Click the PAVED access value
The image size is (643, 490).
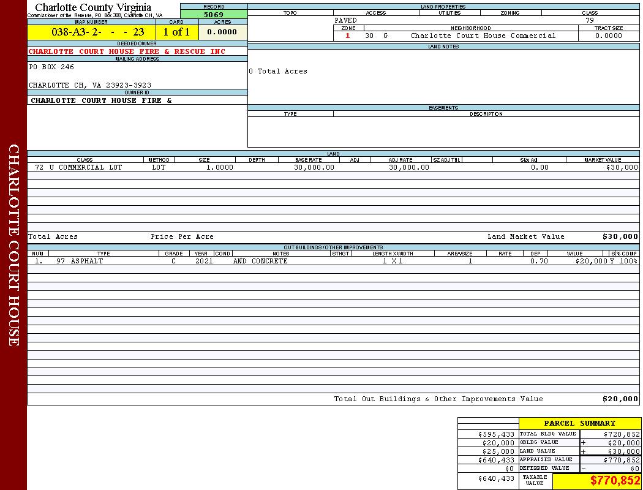pyautogui.click(x=346, y=20)
